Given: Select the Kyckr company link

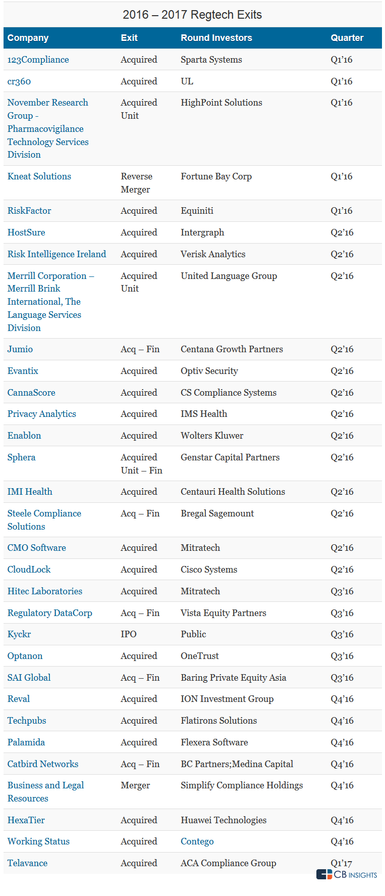Looking at the screenshot, I should point(19,634).
